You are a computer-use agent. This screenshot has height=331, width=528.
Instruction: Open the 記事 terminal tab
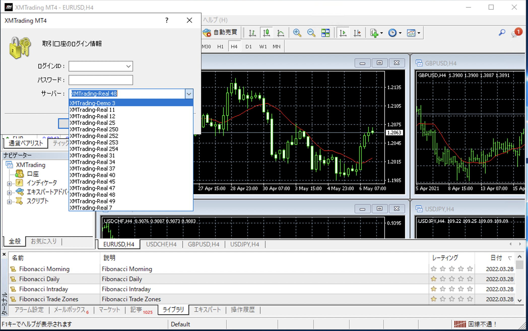(x=141, y=310)
